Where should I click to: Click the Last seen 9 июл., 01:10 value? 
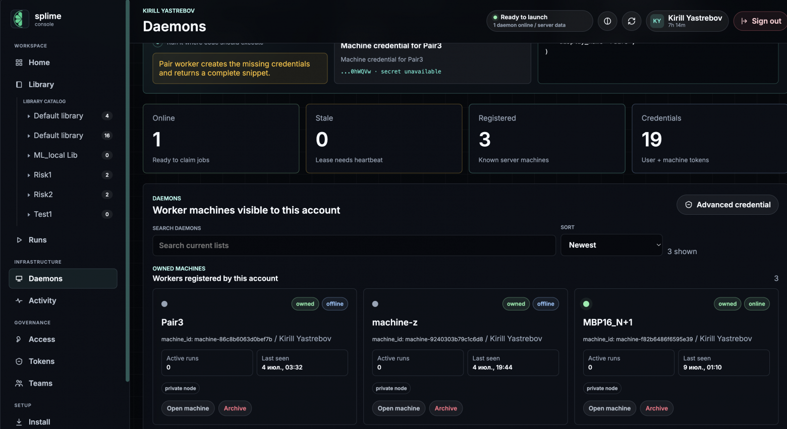[x=703, y=367]
